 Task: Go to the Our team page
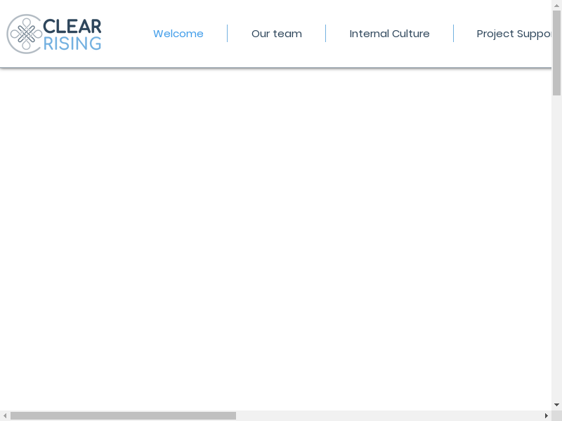click(277, 34)
